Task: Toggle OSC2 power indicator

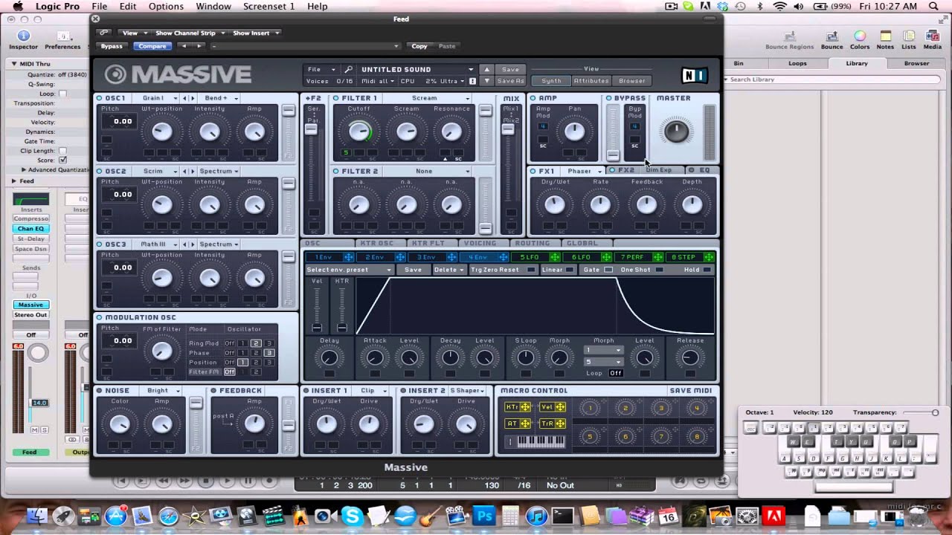Action: 100,171
